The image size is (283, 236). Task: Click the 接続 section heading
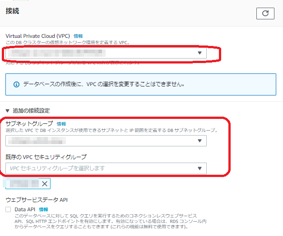[x=12, y=11]
